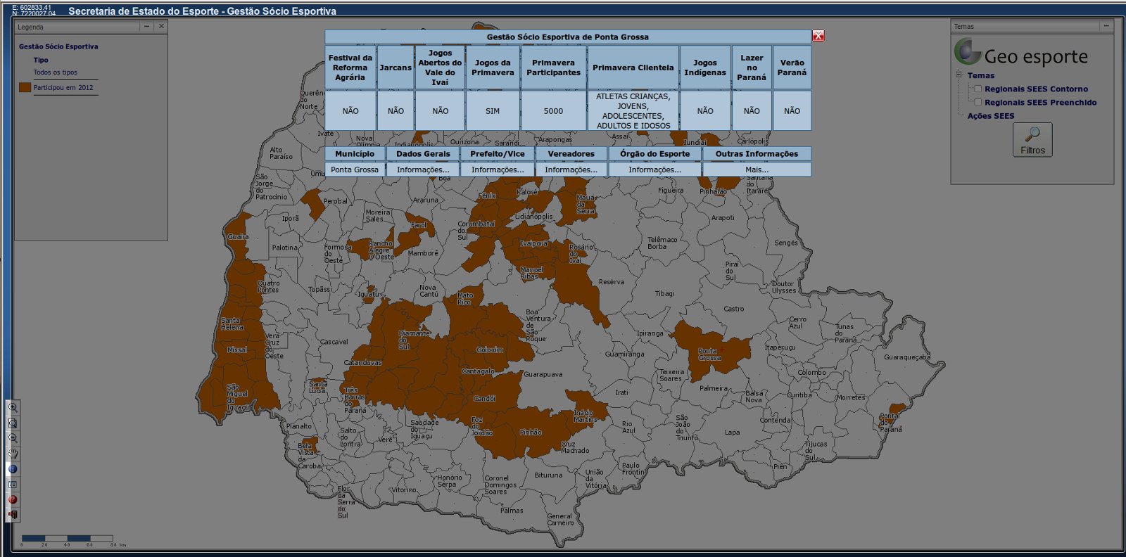Viewport: 1126px width, 557px height.
Task: Activate the pan hand tool
Action: 13,454
